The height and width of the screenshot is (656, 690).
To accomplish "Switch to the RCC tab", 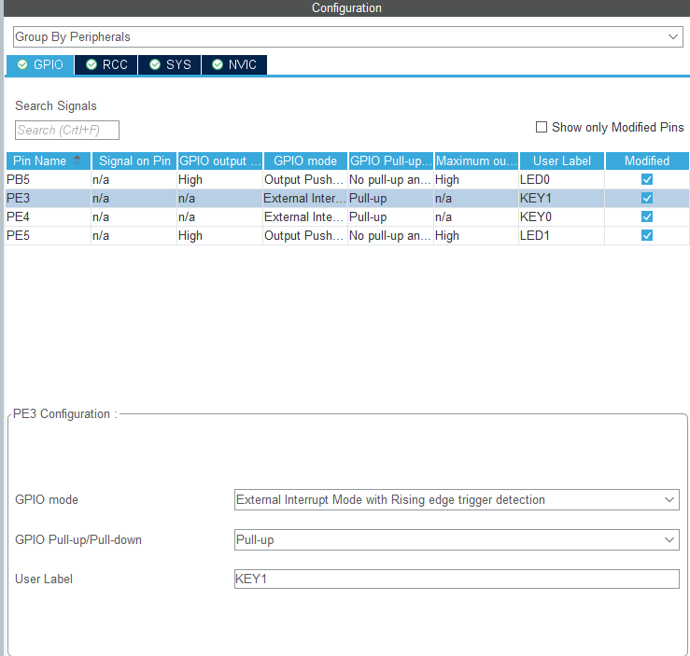I will pos(106,65).
